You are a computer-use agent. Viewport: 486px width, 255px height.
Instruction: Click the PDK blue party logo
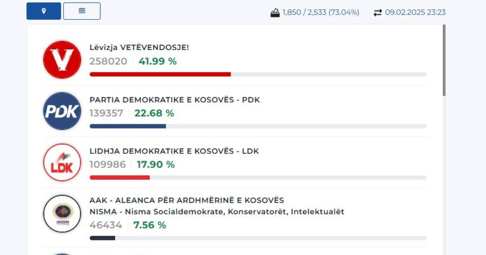pyautogui.click(x=62, y=111)
